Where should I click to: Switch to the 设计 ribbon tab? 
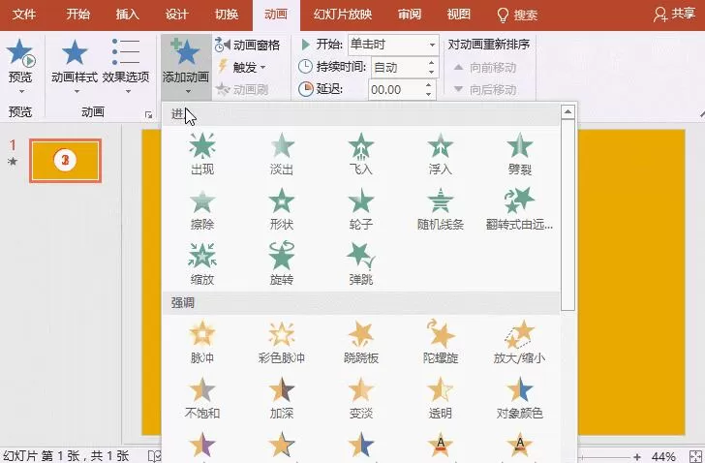click(177, 15)
